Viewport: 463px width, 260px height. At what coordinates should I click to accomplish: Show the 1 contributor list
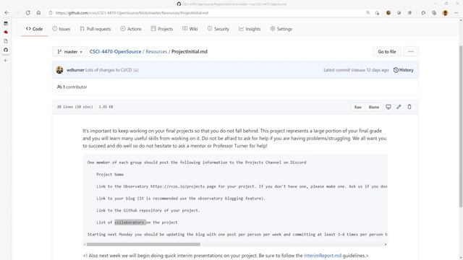coord(72,87)
